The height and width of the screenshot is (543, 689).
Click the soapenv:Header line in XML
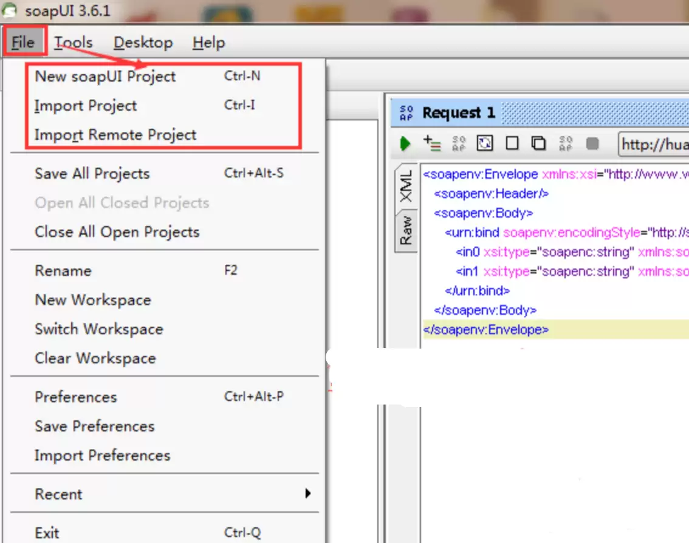click(x=492, y=194)
